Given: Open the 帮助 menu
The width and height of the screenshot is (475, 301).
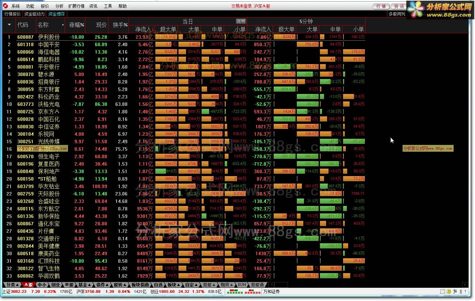Looking at the screenshot, I should click(x=122, y=6).
